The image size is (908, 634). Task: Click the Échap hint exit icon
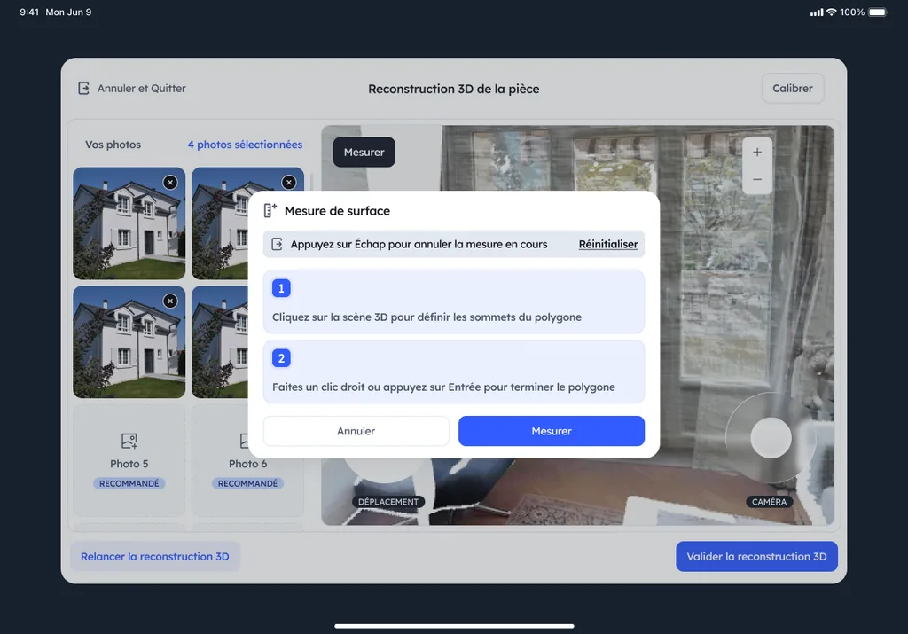point(278,245)
